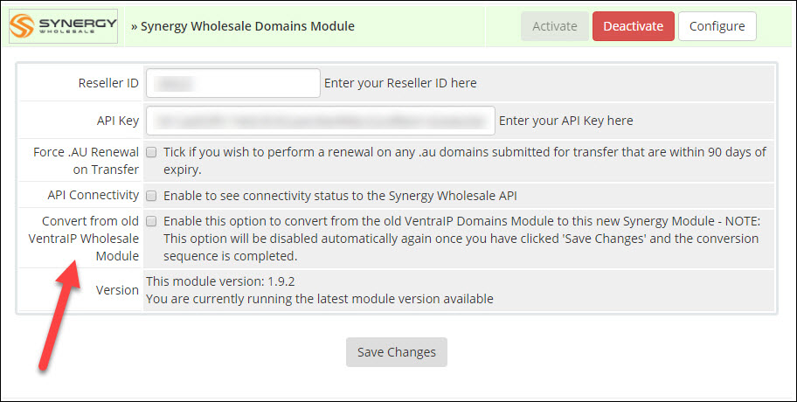Image resolution: width=797 pixels, height=402 pixels.
Task: Click the Synergy Wholesale logo
Action: 63,27
